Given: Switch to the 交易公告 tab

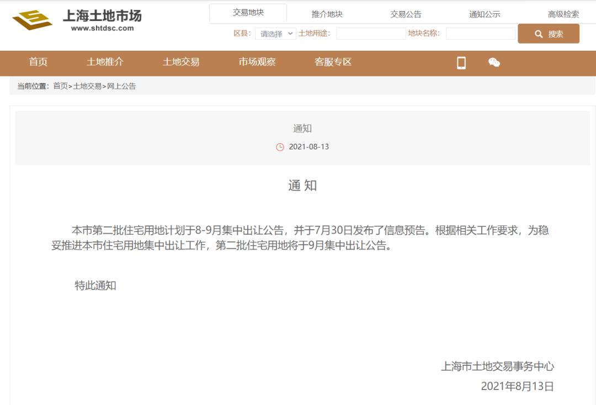Looking at the screenshot, I should 406,14.
